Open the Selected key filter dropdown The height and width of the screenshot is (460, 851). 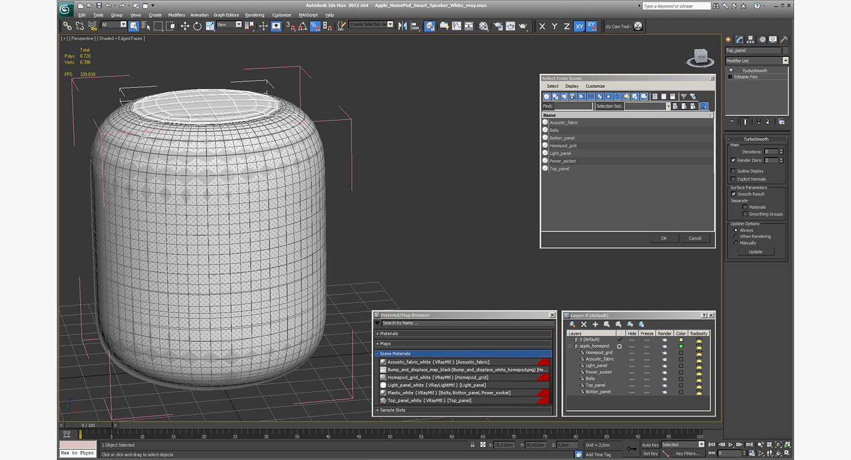(x=683, y=444)
